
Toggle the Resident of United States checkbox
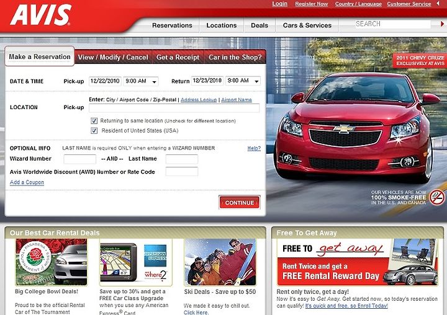pyautogui.click(x=94, y=131)
